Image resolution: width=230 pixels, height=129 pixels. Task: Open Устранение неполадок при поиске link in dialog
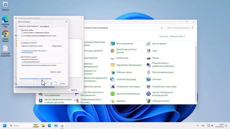(x=34, y=51)
